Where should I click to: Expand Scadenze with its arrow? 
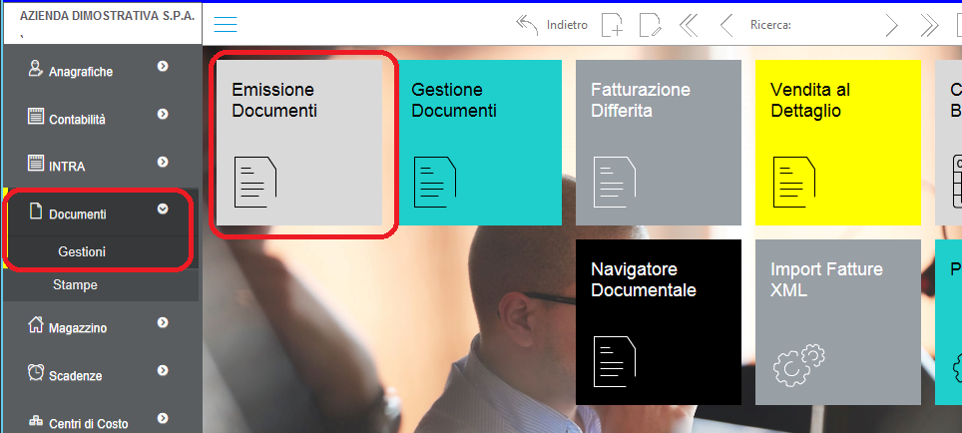coord(163,370)
